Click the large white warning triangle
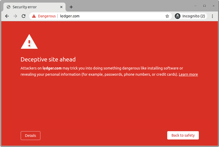The image size is (219, 147). [29, 42]
